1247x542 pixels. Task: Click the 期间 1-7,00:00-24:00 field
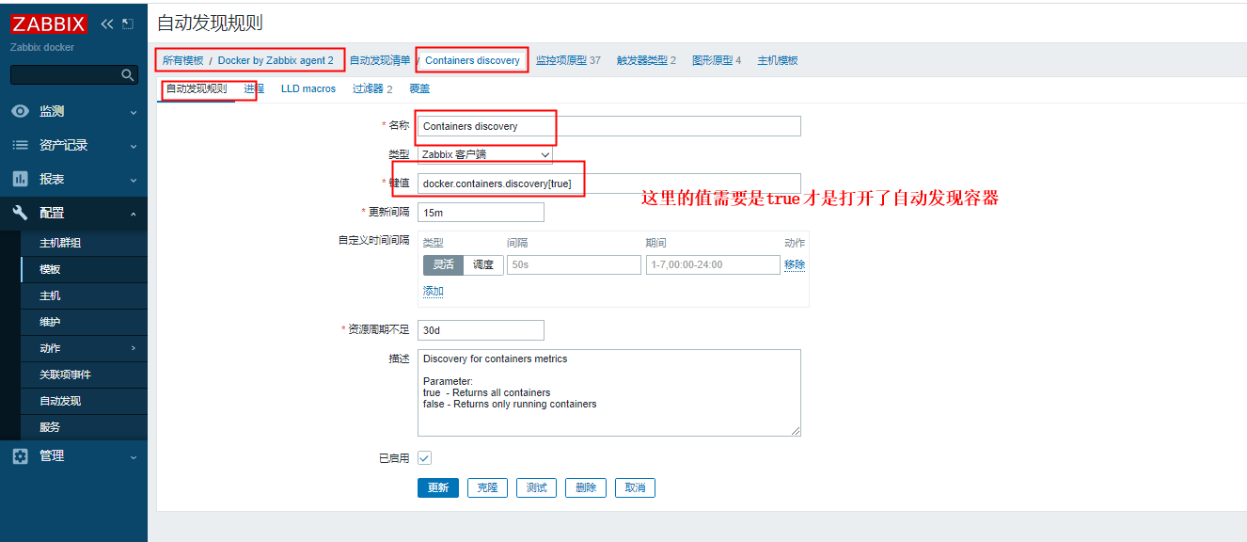(x=713, y=265)
